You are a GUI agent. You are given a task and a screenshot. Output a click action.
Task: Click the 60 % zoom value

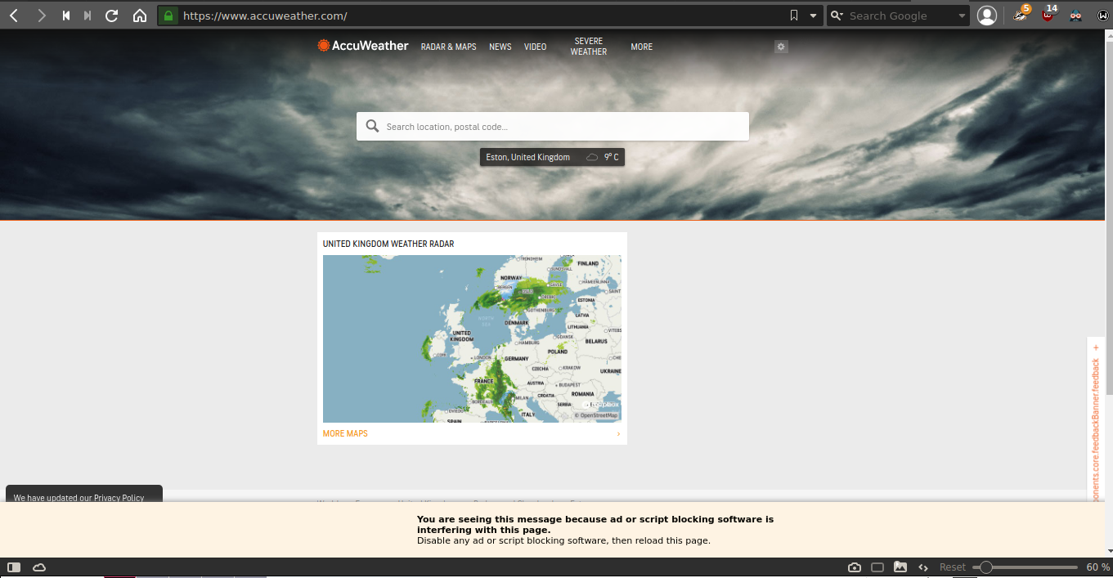(x=1097, y=567)
